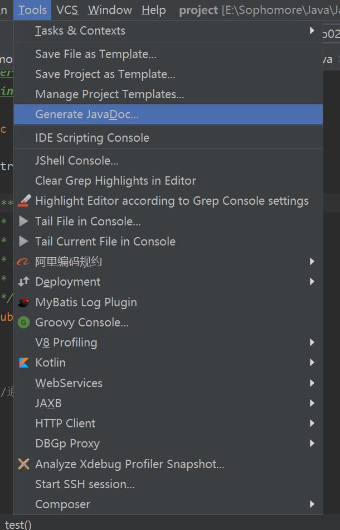Click the Alibaba coding guidelines icon
340x530 pixels.
tap(23, 262)
